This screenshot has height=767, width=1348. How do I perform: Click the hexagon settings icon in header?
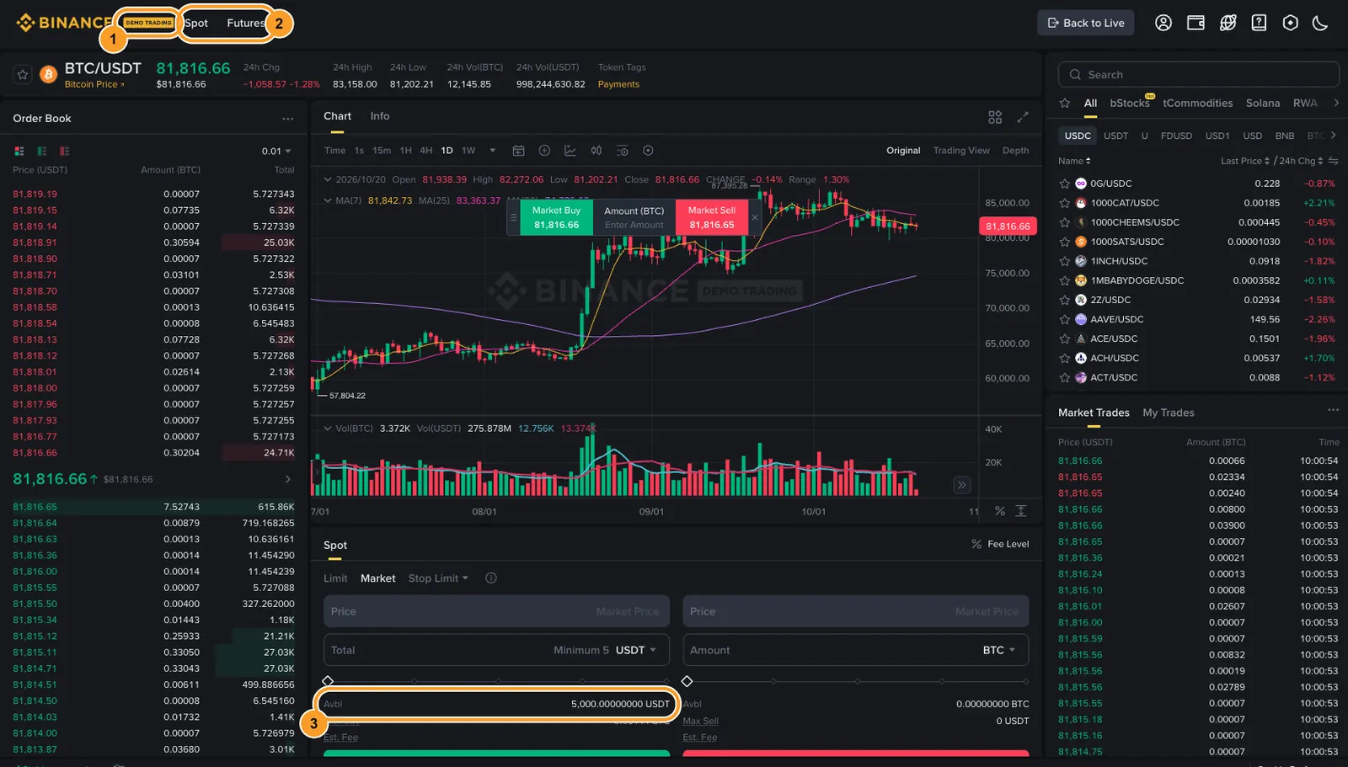point(1290,23)
